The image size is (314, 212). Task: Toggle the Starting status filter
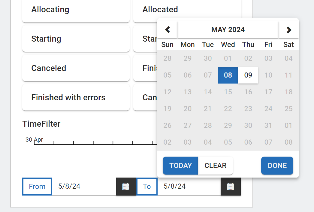click(76, 39)
